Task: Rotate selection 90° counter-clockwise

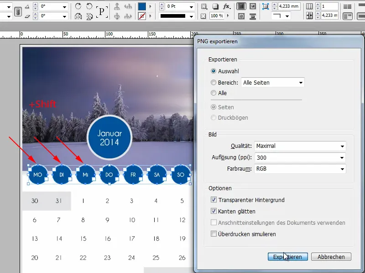Action: click(89, 6)
